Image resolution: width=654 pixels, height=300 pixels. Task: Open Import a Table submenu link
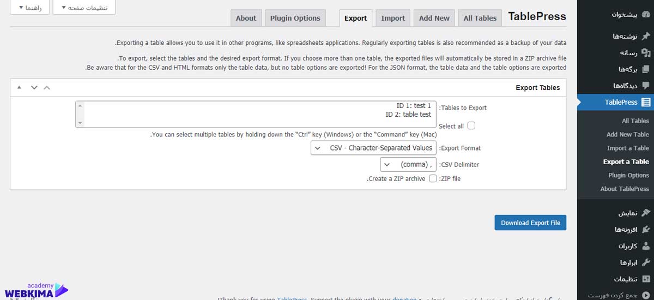tap(628, 148)
